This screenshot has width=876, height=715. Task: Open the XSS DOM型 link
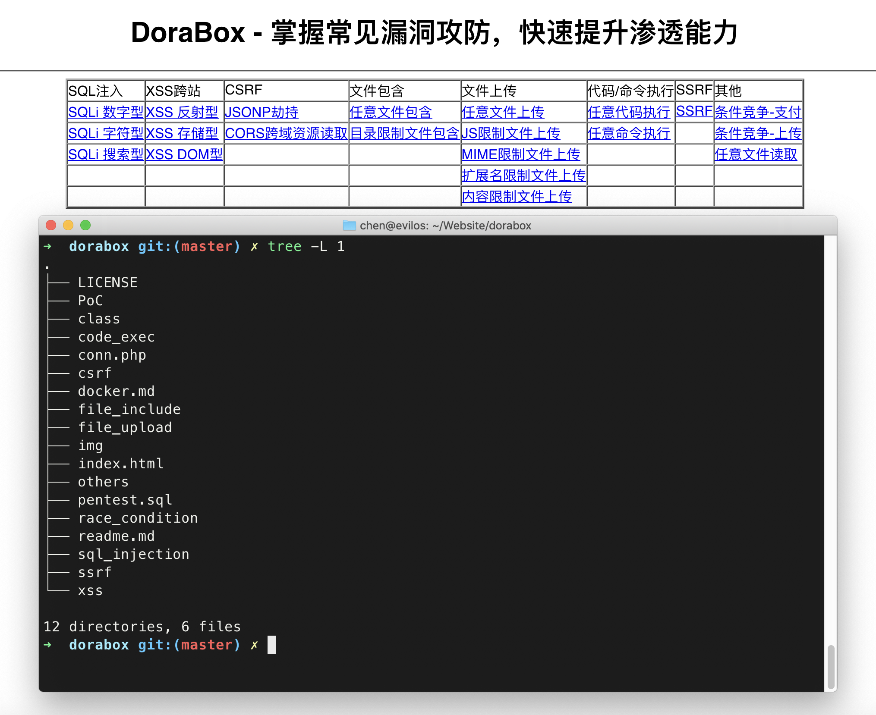[184, 154]
